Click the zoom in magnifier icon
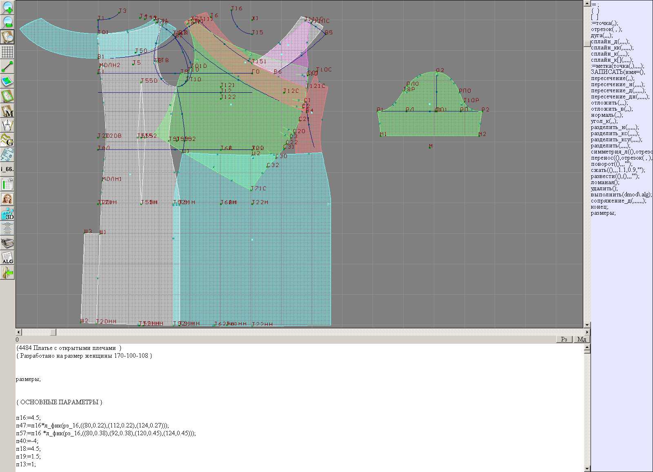This screenshot has height=472, width=653. click(7, 7)
